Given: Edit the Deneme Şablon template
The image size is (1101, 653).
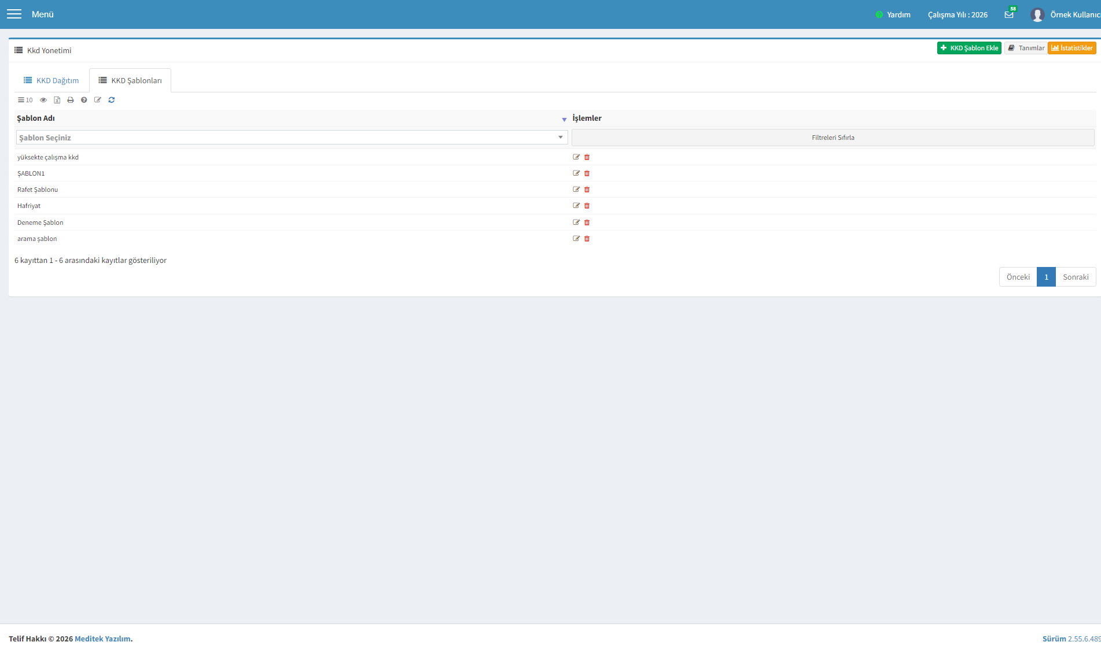Looking at the screenshot, I should [576, 222].
